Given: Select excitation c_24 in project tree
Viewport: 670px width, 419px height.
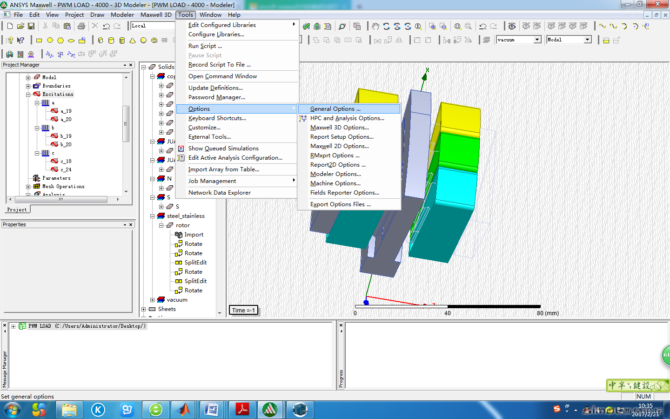Looking at the screenshot, I should (x=66, y=170).
